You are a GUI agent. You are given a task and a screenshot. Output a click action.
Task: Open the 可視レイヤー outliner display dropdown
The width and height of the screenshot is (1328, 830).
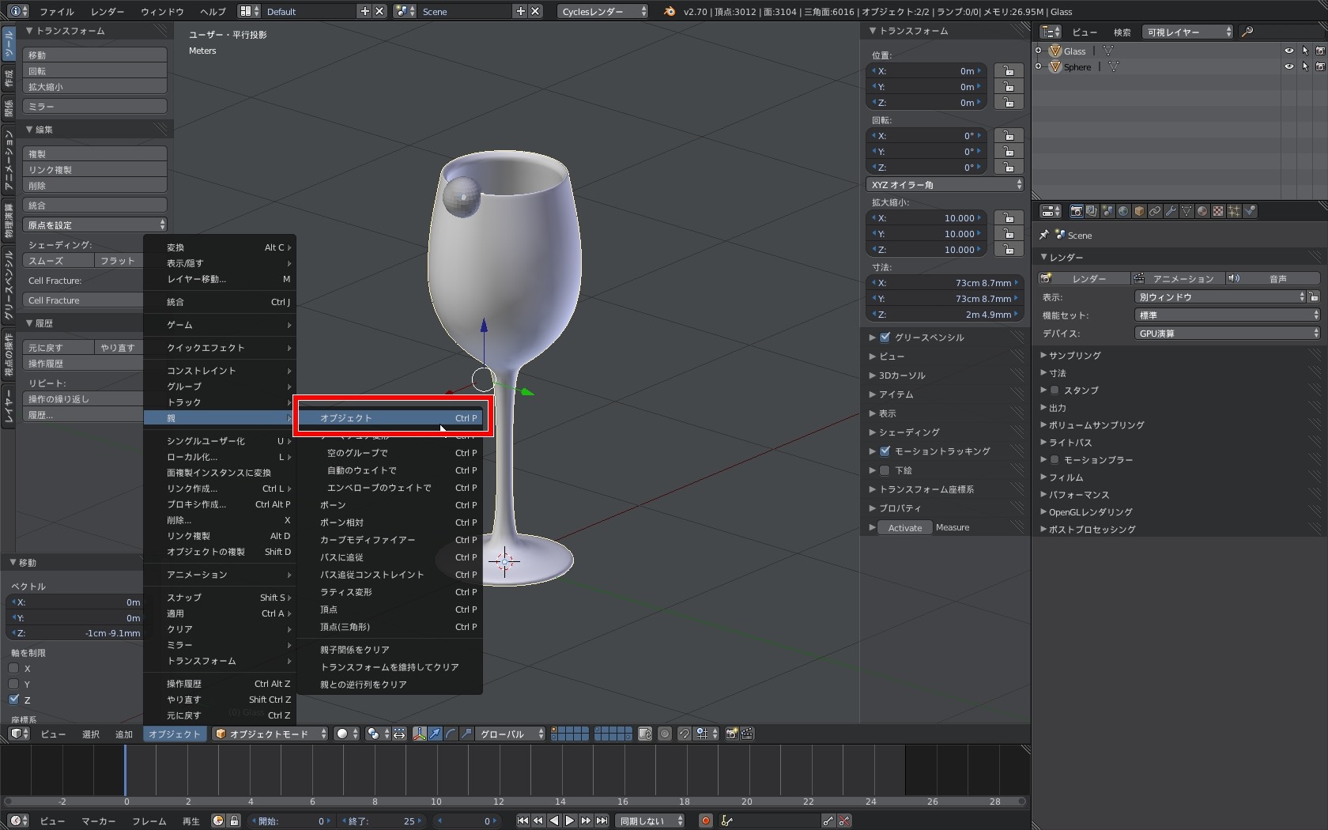(1188, 32)
